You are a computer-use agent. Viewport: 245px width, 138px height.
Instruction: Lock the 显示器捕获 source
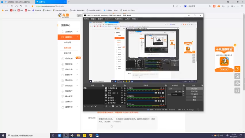pyautogui.click(x=125, y=103)
